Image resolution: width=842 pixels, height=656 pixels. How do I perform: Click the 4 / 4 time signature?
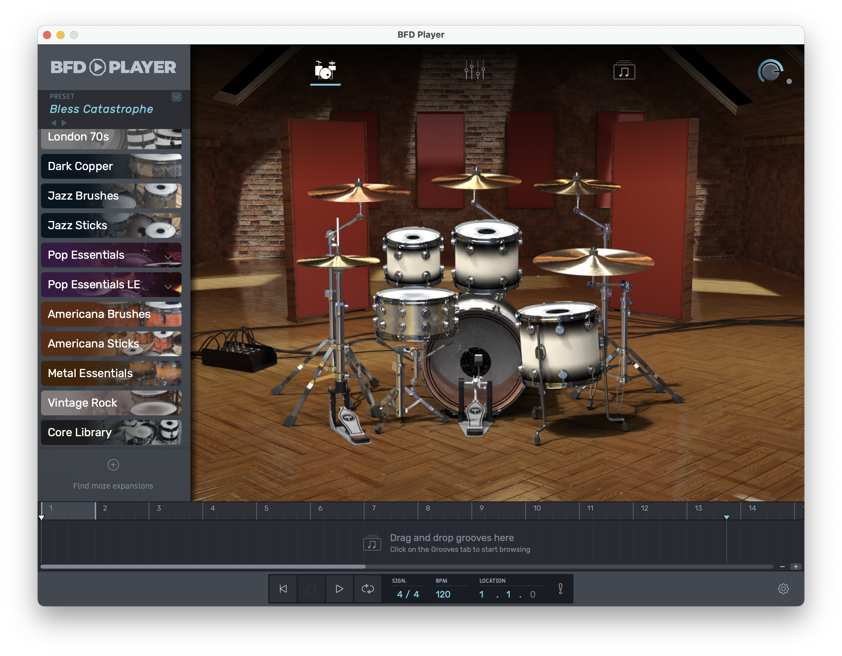tap(408, 594)
